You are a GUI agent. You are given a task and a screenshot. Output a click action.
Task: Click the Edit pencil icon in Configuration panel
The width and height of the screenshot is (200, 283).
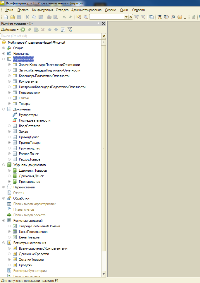tap(29, 30)
